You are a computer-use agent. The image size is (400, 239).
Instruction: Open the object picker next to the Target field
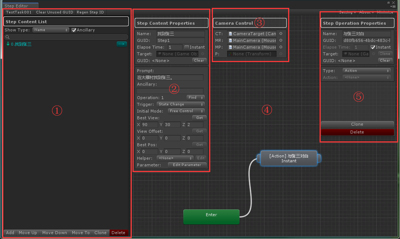(x=202, y=54)
